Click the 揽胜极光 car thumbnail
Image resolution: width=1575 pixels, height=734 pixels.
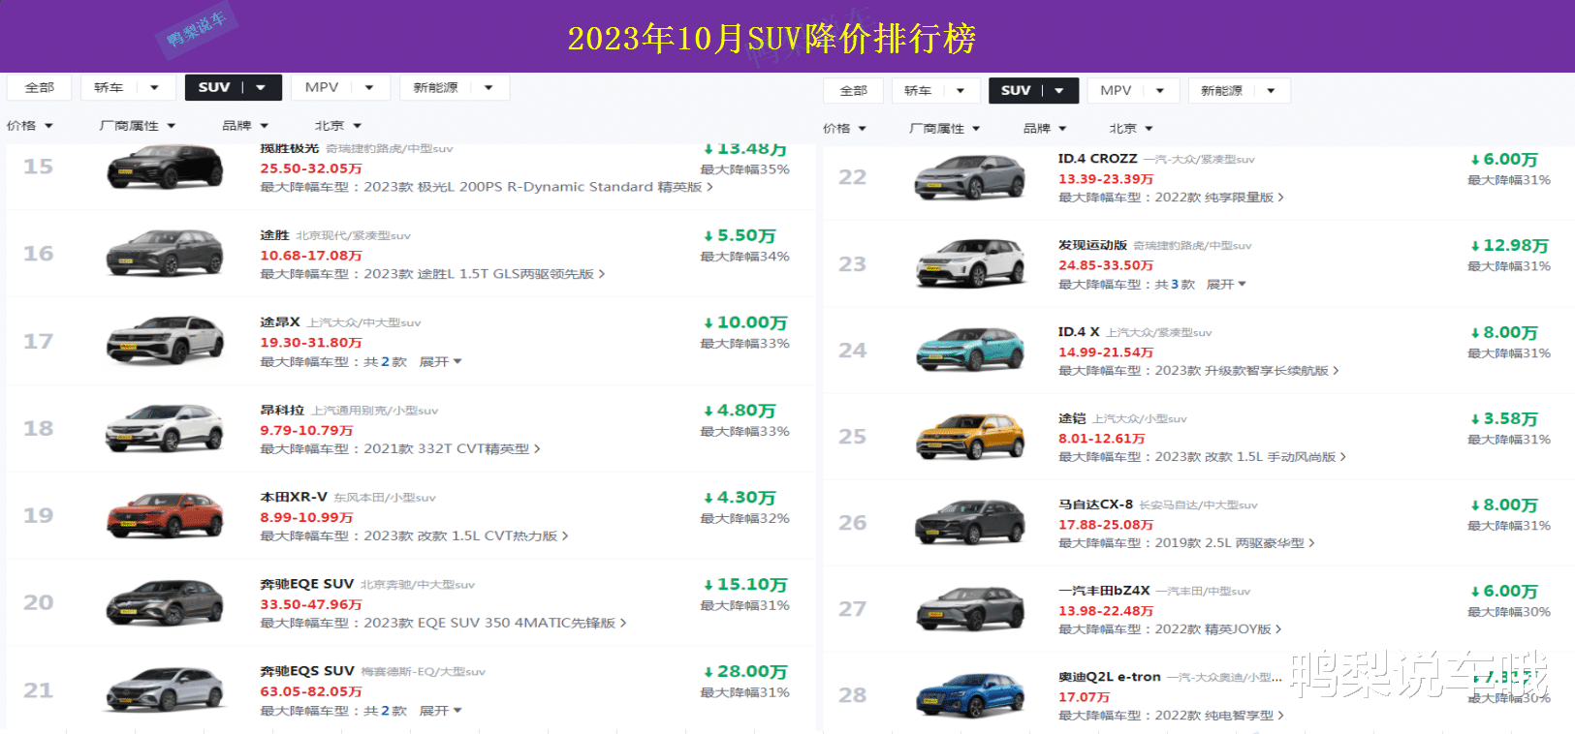point(165,167)
